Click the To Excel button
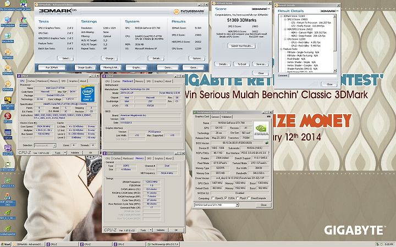The width and height of the screenshot is (396, 247). click(241, 64)
